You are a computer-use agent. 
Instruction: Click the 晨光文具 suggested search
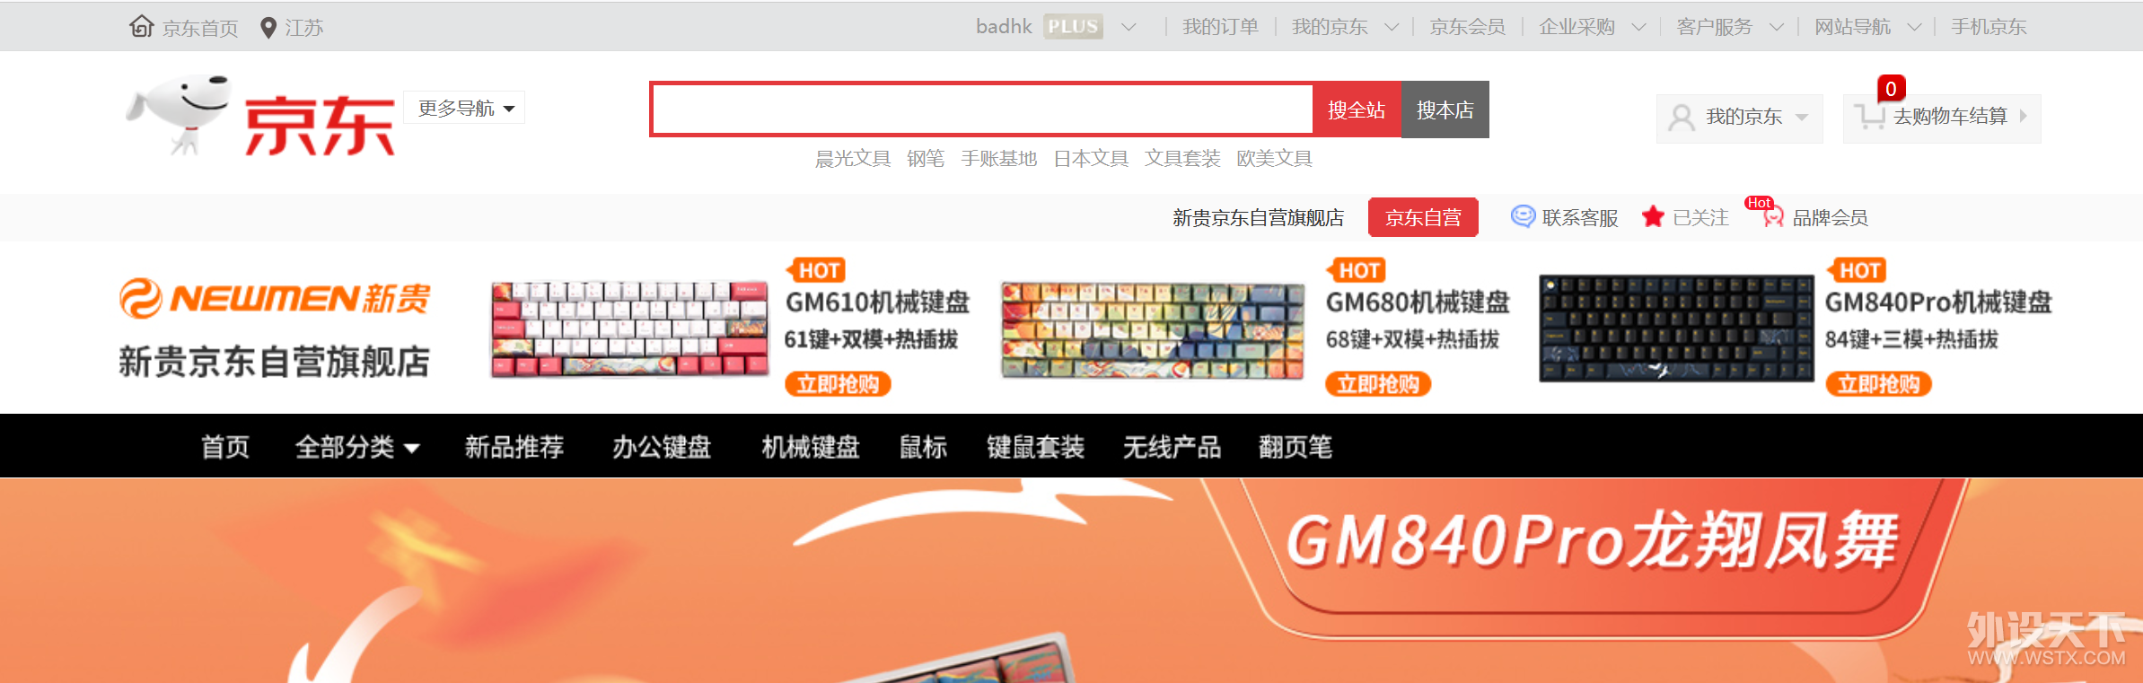coord(853,159)
